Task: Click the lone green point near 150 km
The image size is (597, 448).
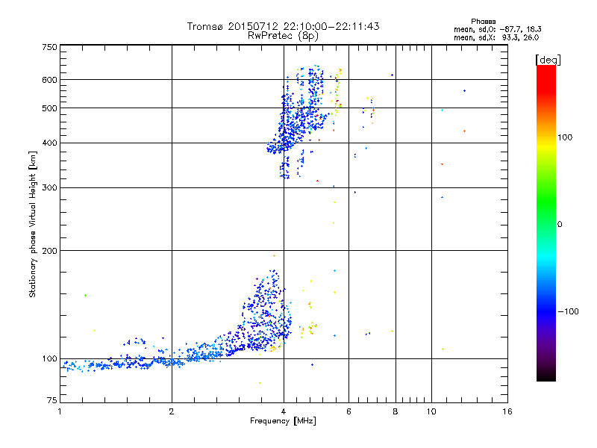Action: 85,295
